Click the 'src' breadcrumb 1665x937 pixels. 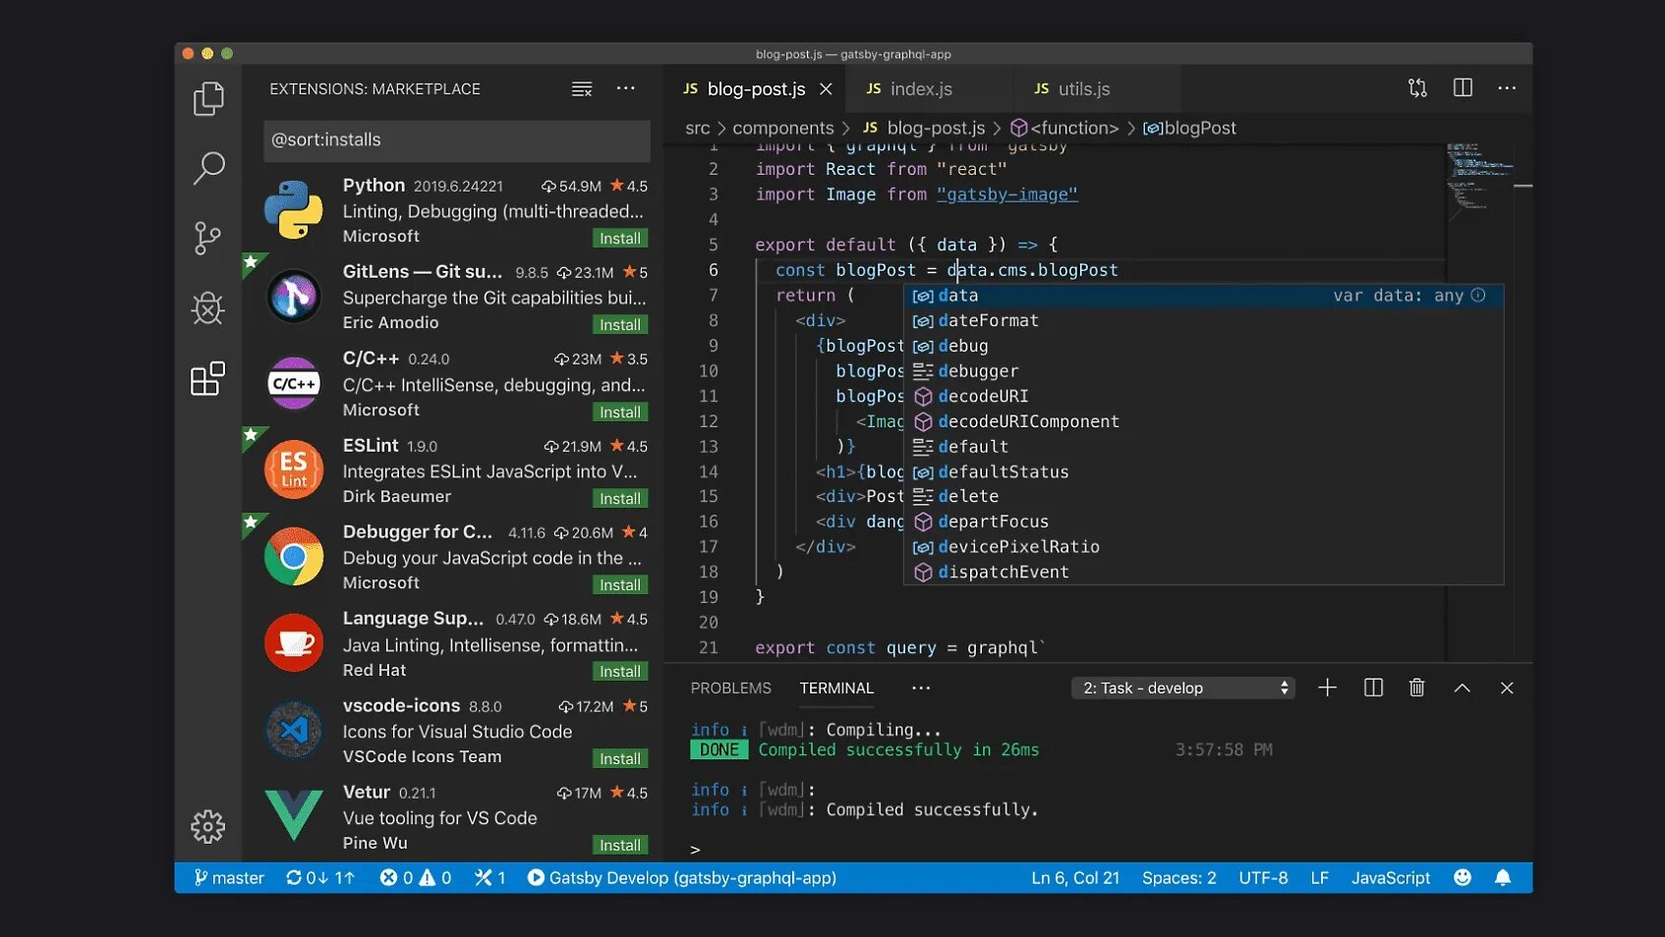click(698, 129)
